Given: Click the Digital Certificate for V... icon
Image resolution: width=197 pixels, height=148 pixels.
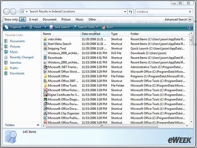Looking at the screenshot, I should (45, 95).
